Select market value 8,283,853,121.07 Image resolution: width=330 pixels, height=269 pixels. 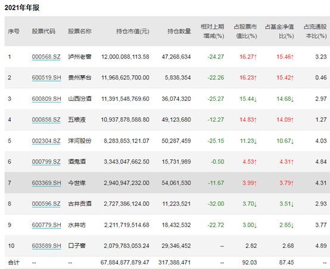click(126, 141)
